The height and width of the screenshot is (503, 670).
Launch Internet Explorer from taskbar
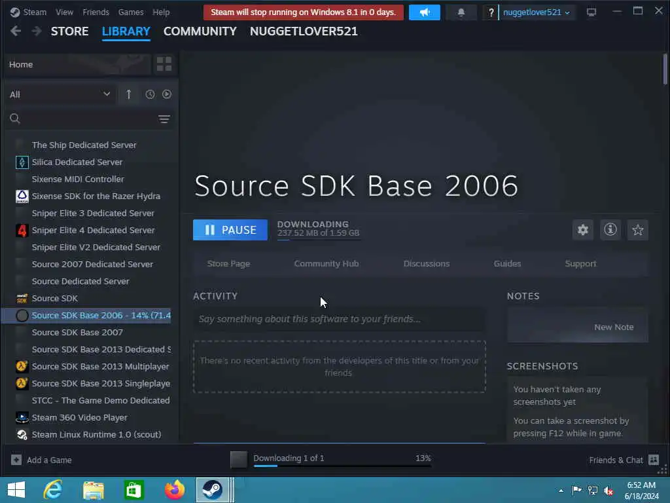[x=53, y=490]
